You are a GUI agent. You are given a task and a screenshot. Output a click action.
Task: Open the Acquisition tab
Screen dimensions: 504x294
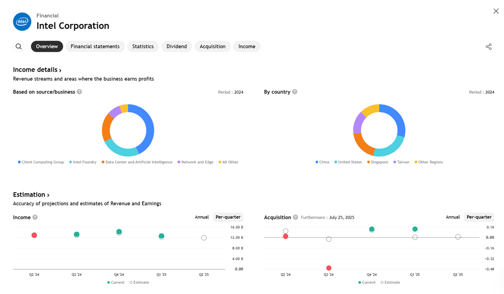(x=213, y=46)
